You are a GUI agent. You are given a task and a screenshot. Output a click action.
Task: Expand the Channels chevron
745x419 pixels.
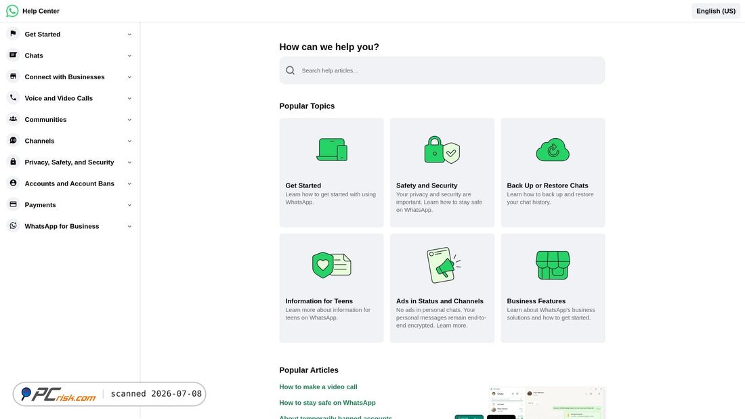click(129, 141)
